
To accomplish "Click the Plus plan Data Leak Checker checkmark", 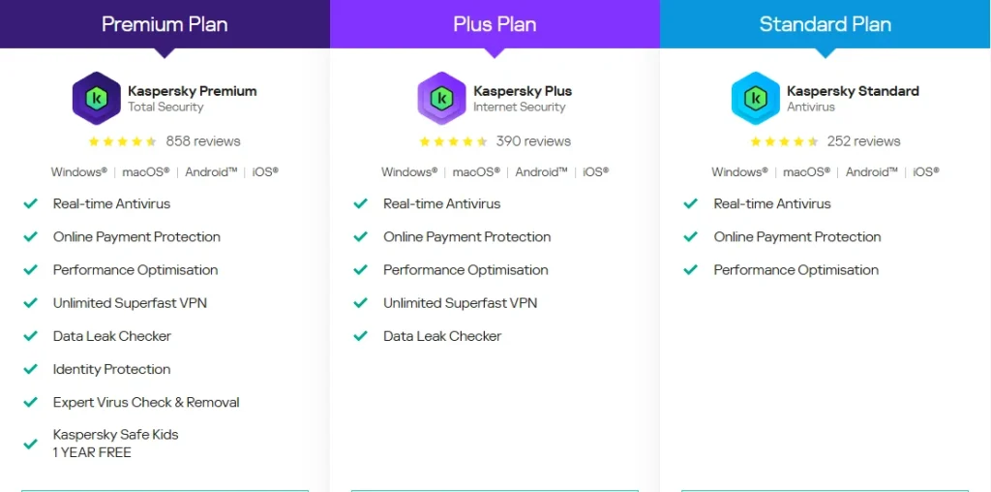I will tap(361, 336).
